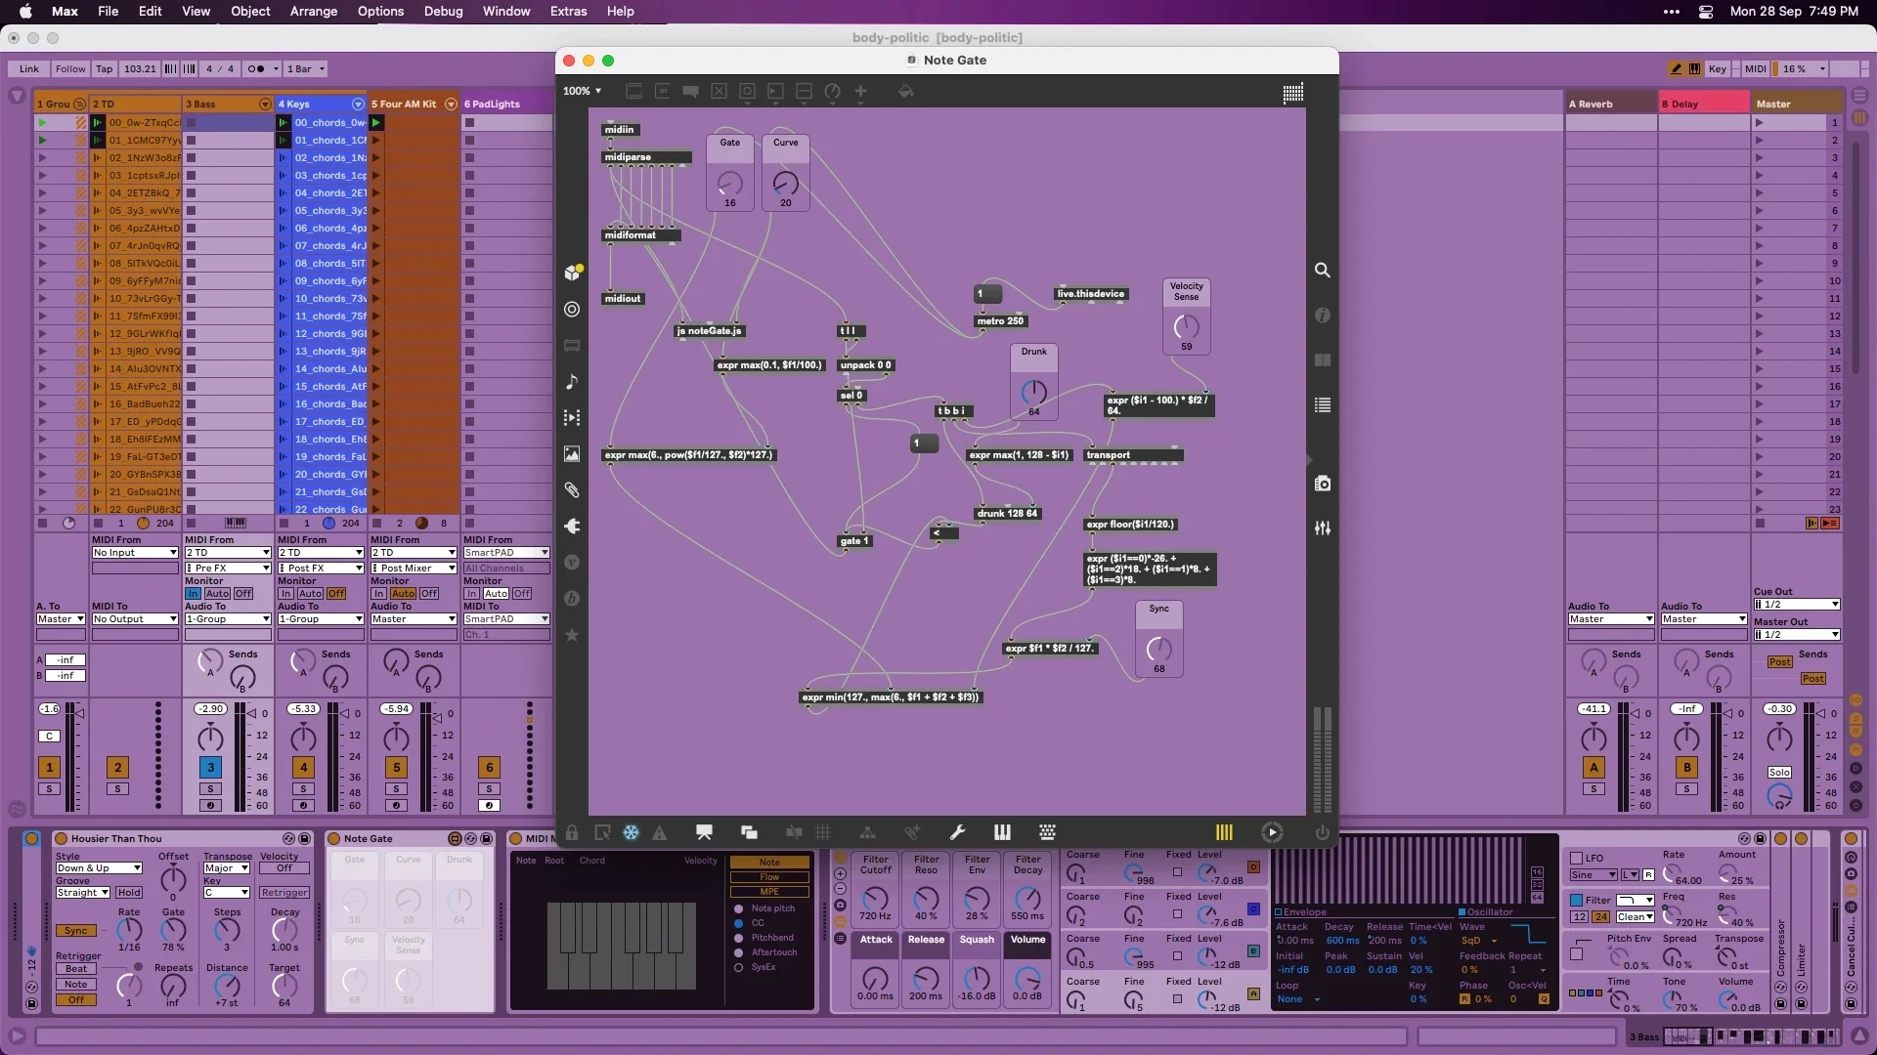Add a slider object from patcher toolbar
Screen dimensions: 1877x1055
click(x=804, y=91)
